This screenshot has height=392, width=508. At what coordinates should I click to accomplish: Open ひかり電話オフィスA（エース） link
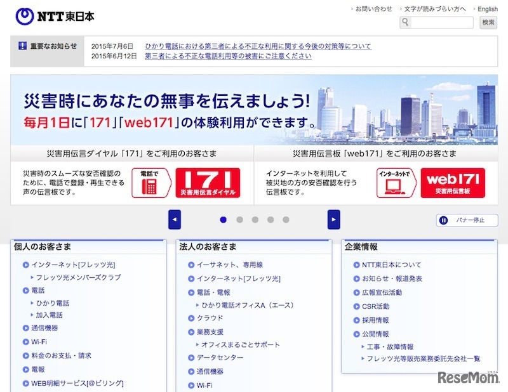248,305
